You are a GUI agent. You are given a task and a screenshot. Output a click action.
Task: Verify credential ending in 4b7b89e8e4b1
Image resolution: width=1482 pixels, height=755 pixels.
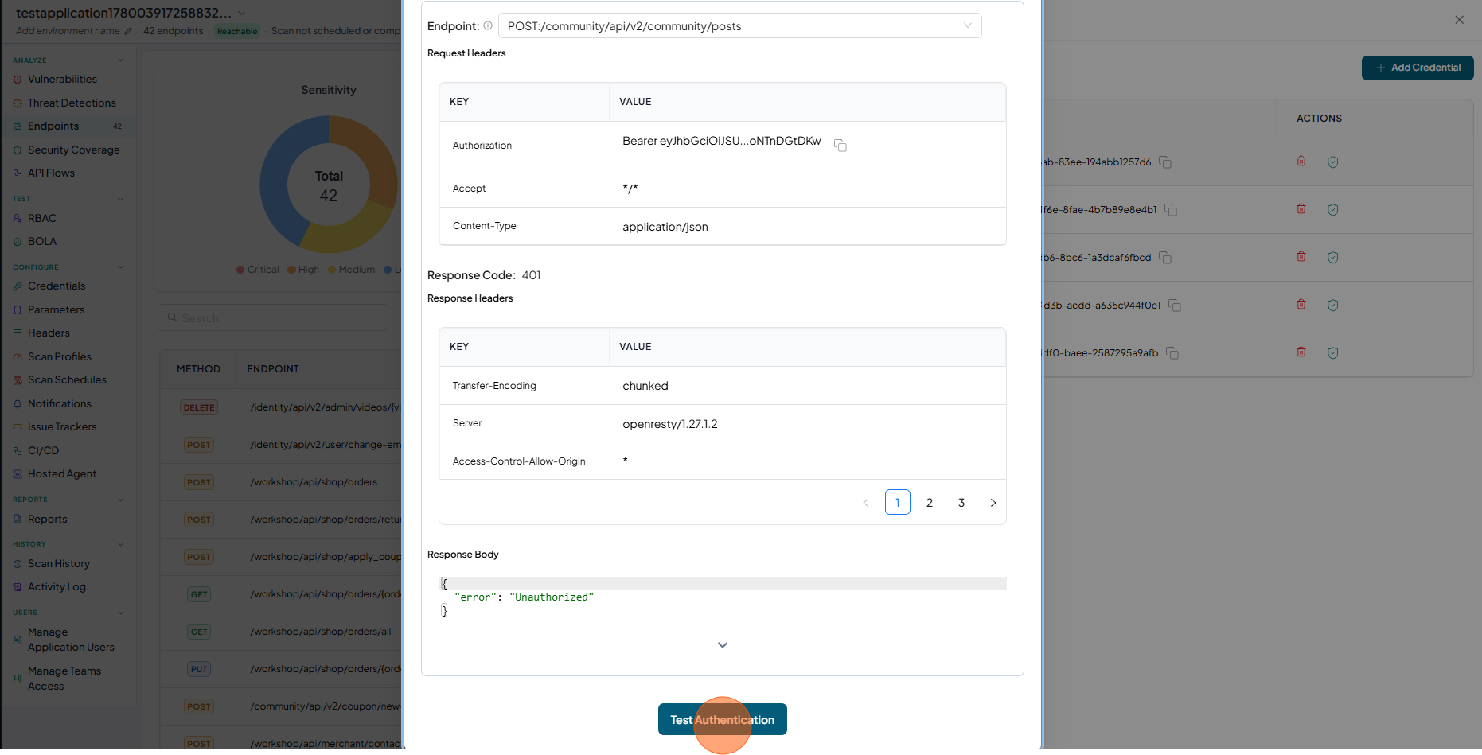tap(1333, 209)
